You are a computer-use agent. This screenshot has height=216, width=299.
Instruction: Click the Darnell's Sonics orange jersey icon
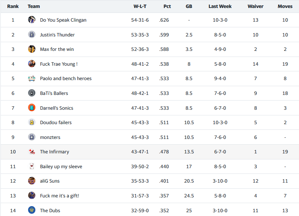tap(32, 108)
